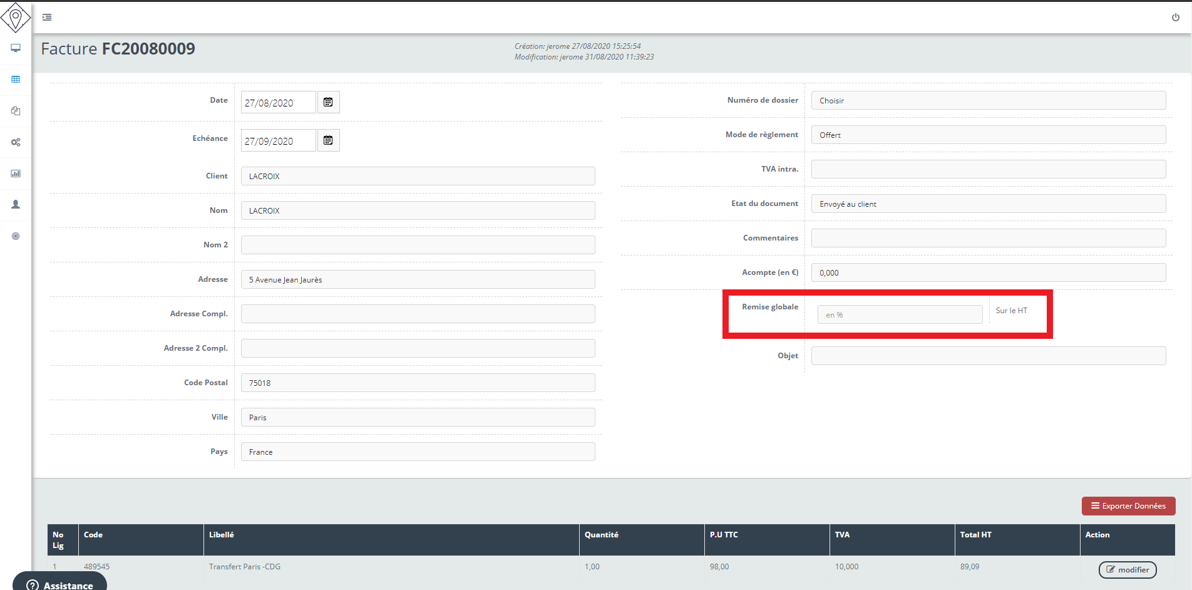Open the bar chart statistics icon
The image size is (1192, 590).
(16, 173)
